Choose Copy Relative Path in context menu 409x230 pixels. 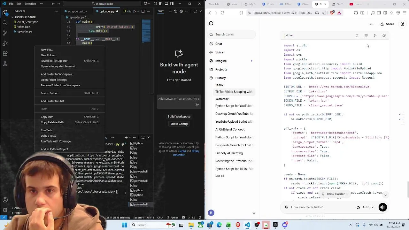point(70,122)
